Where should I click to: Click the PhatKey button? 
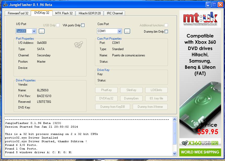(106, 90)
